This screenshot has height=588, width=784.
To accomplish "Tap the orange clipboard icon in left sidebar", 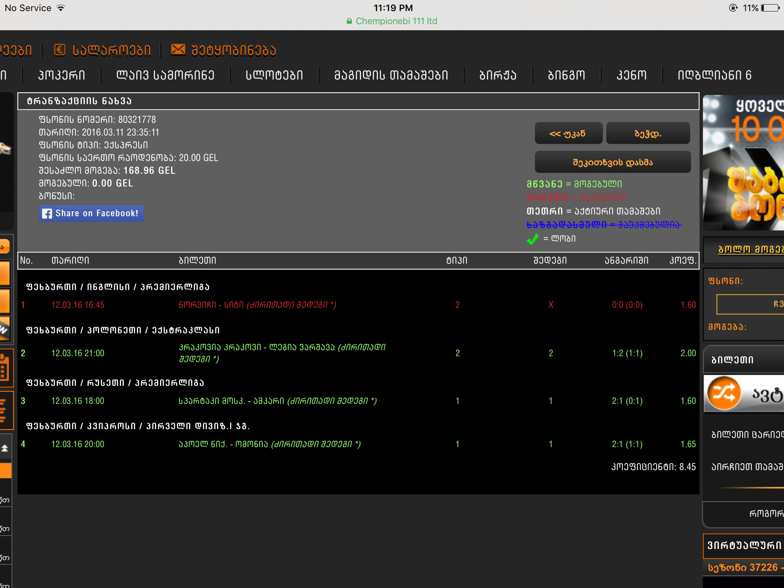I will click(x=5, y=367).
